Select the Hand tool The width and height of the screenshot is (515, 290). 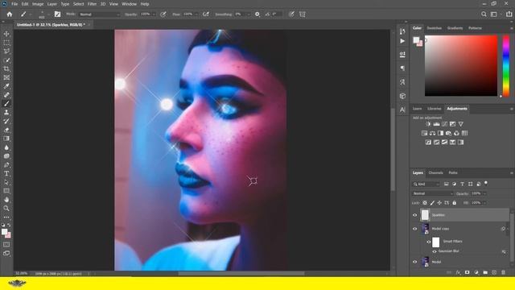tap(6, 200)
